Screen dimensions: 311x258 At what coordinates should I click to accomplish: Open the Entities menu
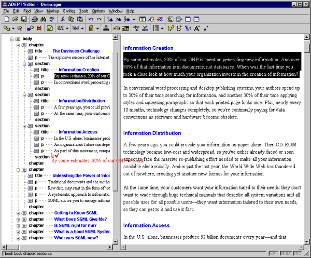[69, 11]
